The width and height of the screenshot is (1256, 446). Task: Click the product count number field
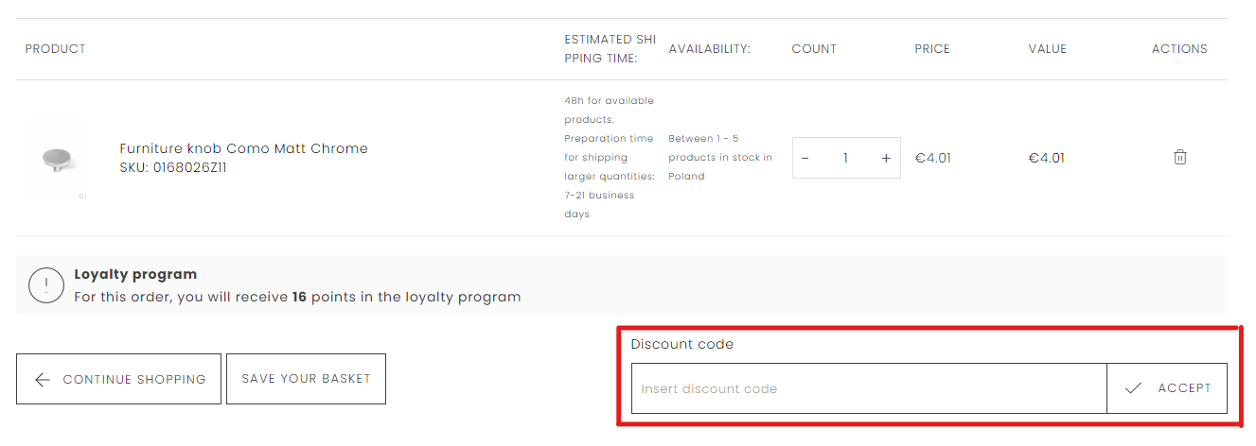(845, 159)
